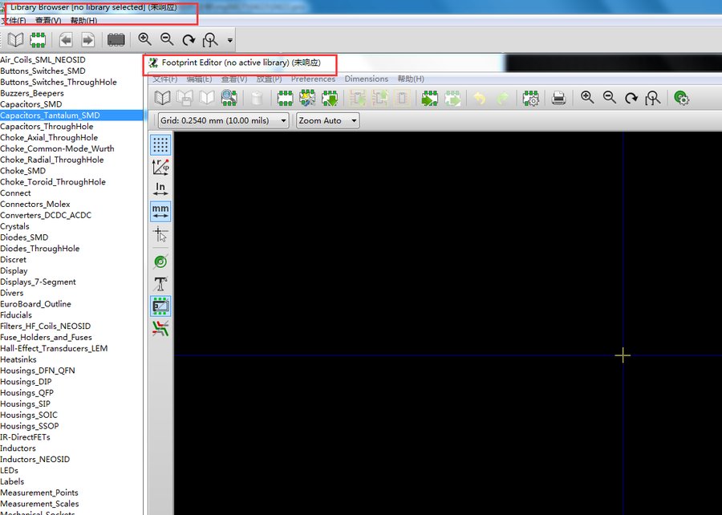This screenshot has width=722, height=515.
Task: Open the Preferences menu
Action: [x=313, y=79]
